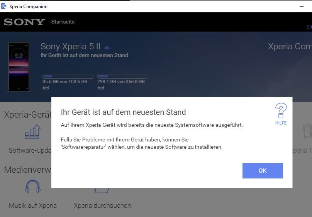Click the 366.8 GB storage bar
Screen dimensions: 312x217
(x=122, y=76)
